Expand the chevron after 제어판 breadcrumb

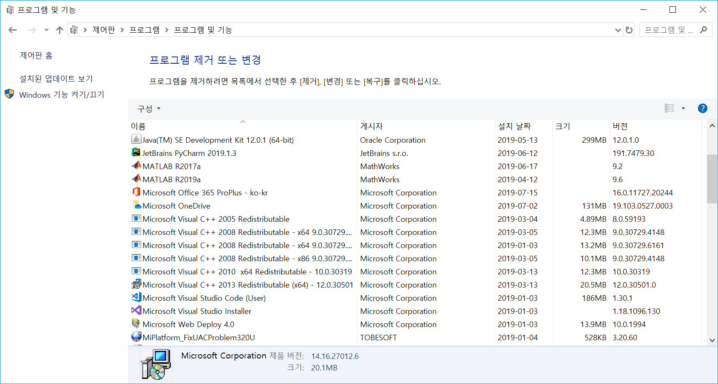[122, 30]
